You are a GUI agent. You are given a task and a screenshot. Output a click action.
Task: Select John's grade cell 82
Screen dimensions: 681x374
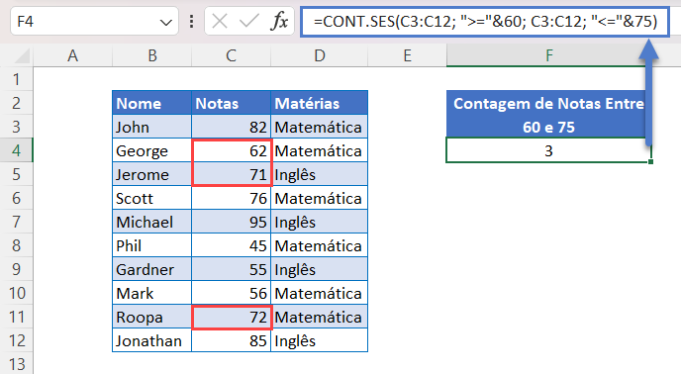tap(231, 127)
